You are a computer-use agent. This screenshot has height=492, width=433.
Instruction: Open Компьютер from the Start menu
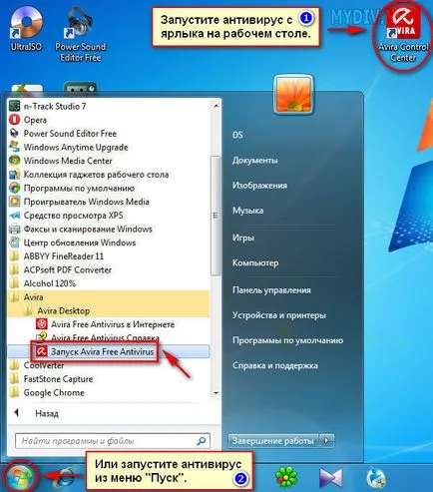click(x=255, y=262)
